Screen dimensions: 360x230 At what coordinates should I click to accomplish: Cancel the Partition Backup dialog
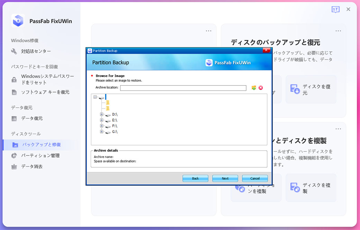pyautogui.click(x=255, y=178)
